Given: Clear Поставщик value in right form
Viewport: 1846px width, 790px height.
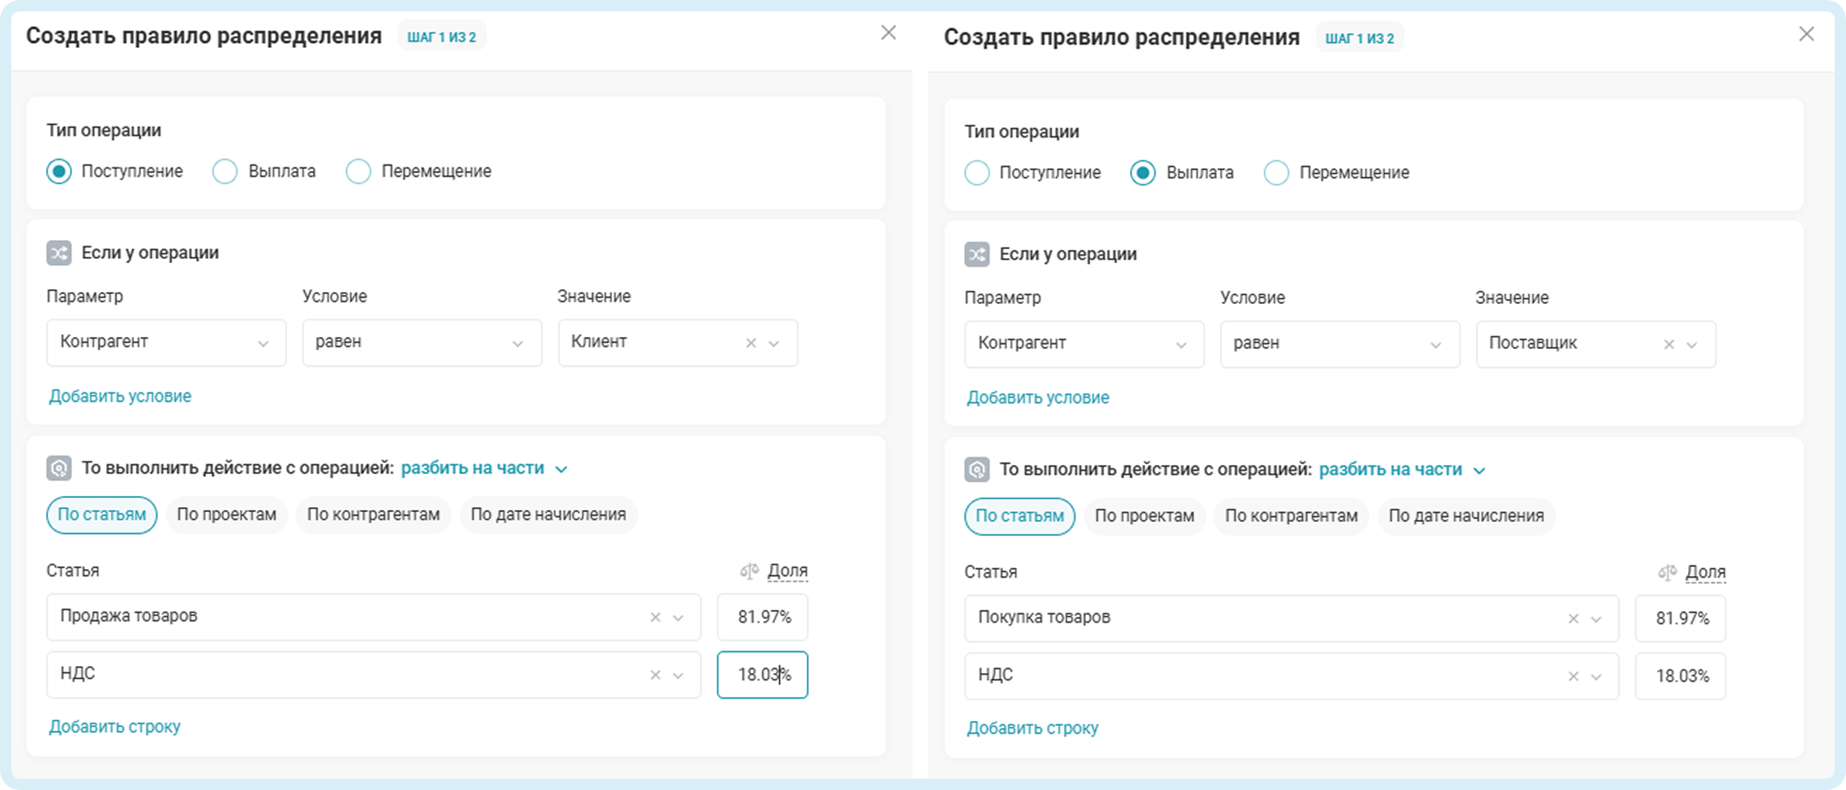Looking at the screenshot, I should click(1668, 345).
